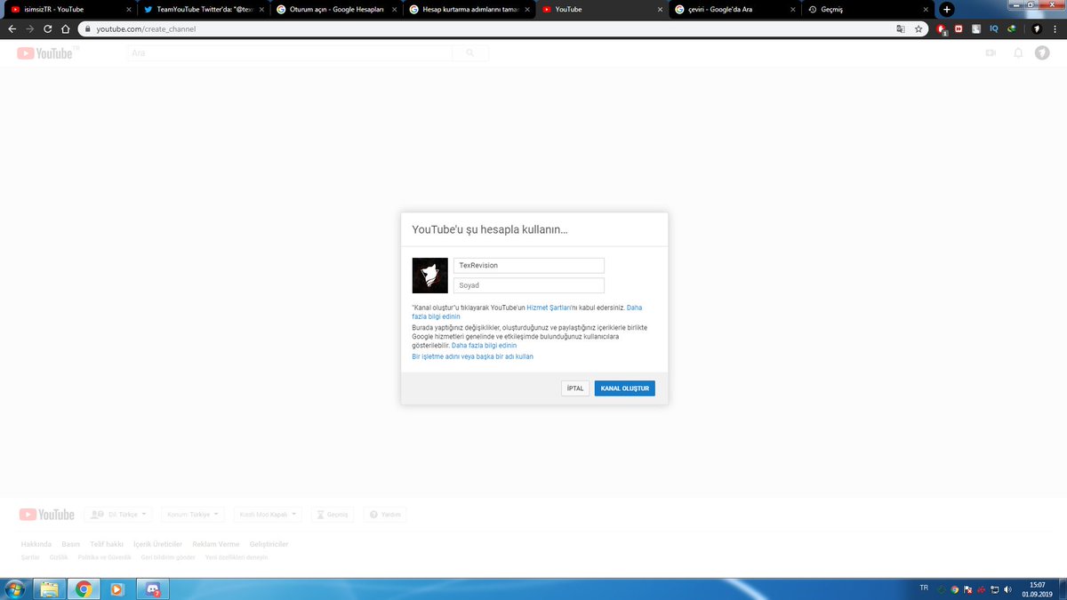
Task: Click the volume speaker tray icon
Action: point(1007,589)
